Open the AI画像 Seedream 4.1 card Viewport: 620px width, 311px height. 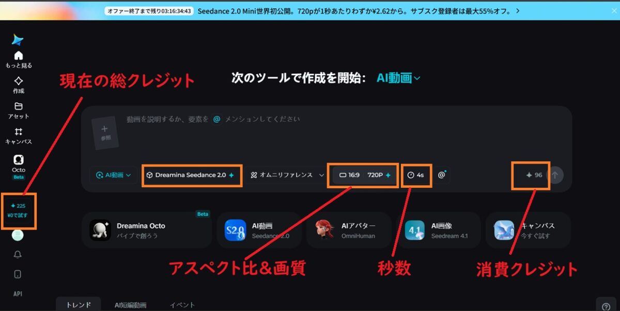point(438,231)
